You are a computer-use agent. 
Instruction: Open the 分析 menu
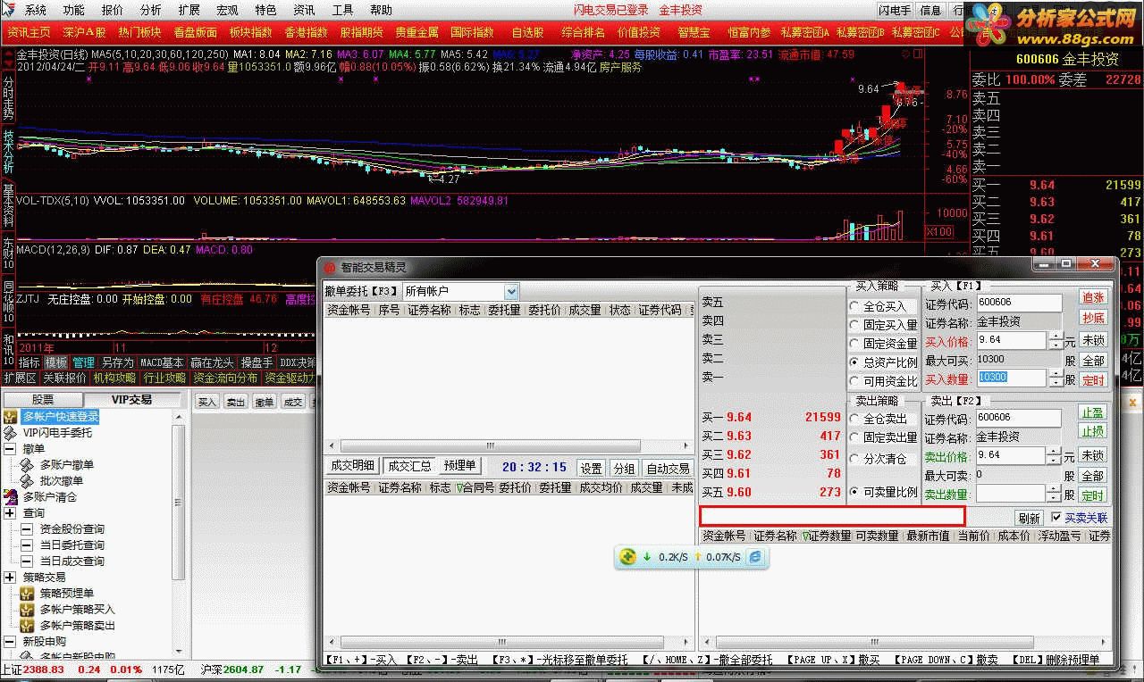[x=151, y=11]
